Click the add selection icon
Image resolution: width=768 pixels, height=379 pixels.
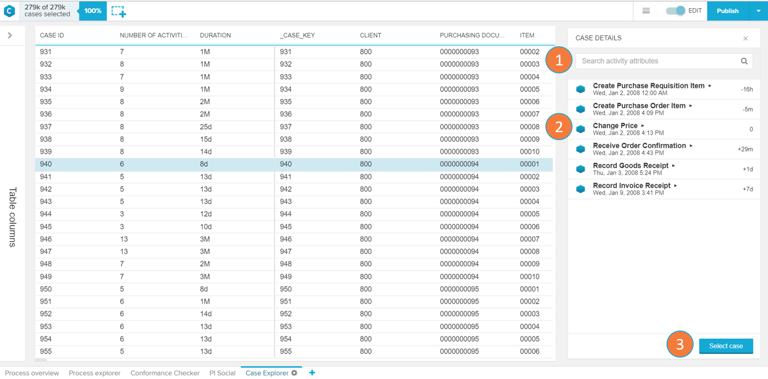point(118,12)
